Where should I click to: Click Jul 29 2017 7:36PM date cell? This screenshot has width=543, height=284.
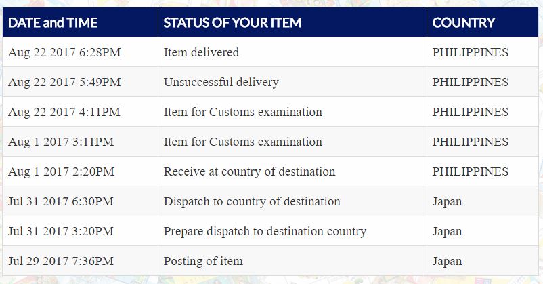tap(61, 261)
